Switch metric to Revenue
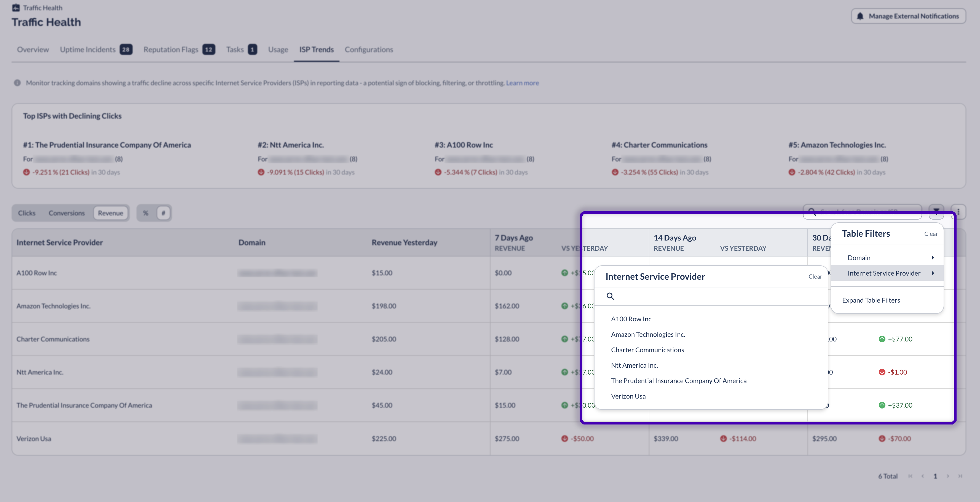980x502 pixels. [110, 213]
